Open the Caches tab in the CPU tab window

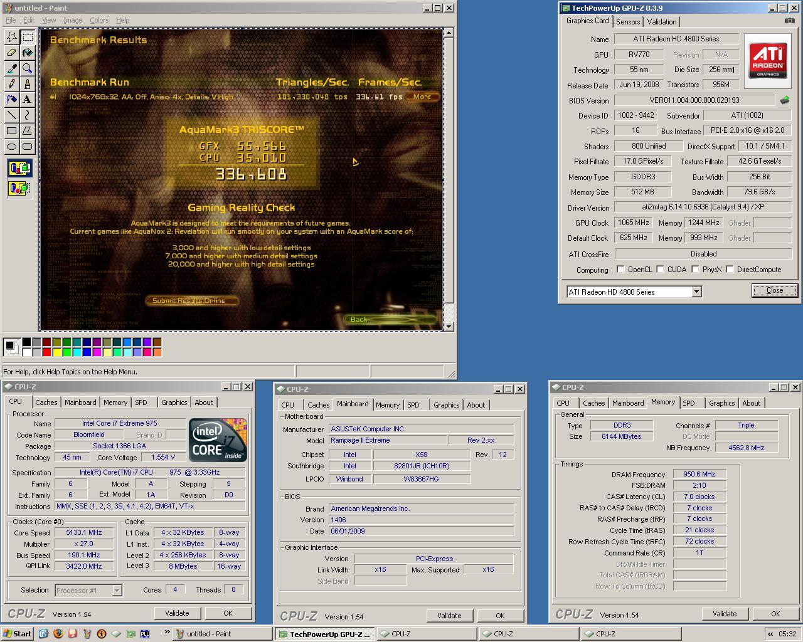[46, 403]
